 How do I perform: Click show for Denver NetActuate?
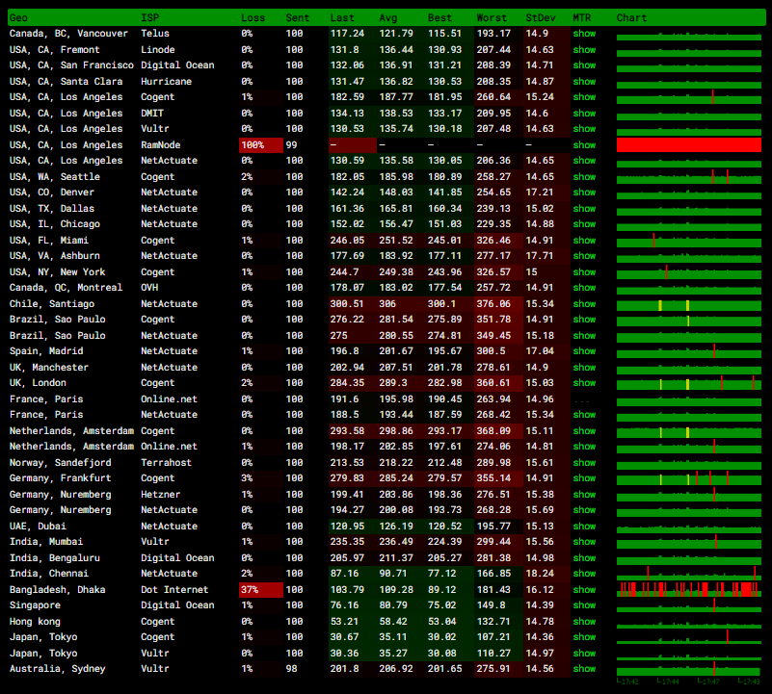click(x=584, y=193)
